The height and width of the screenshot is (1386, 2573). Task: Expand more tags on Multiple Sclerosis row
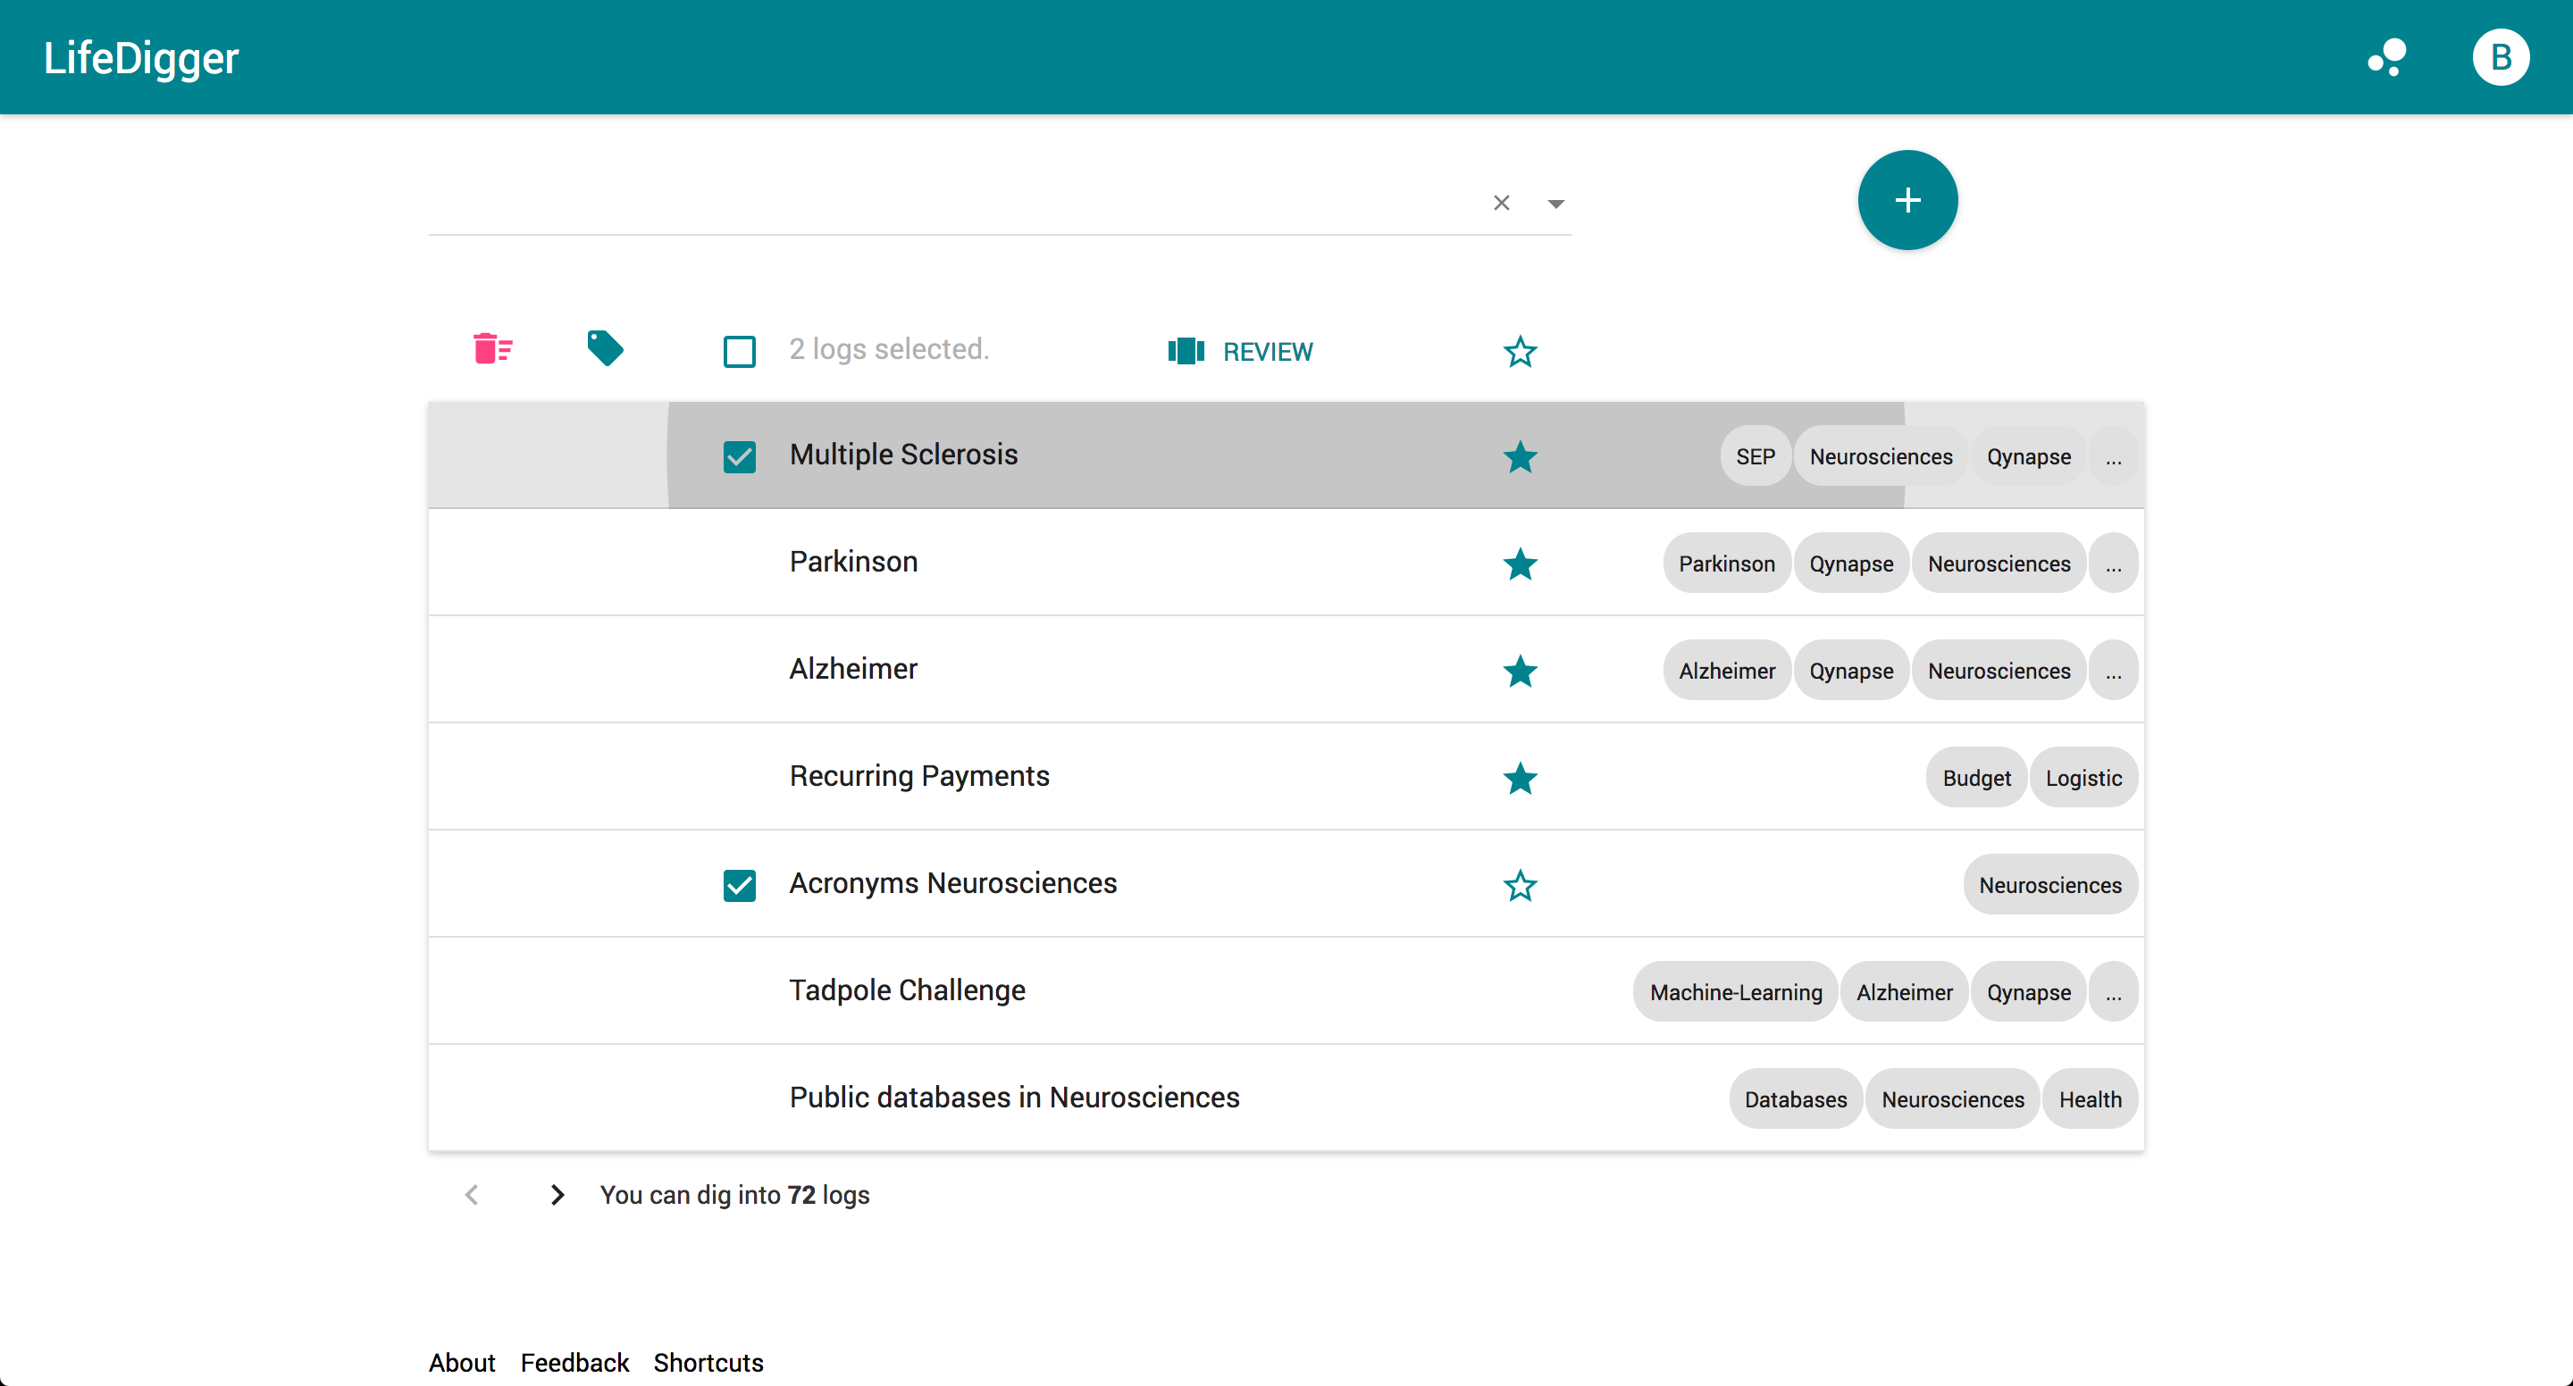[2113, 457]
